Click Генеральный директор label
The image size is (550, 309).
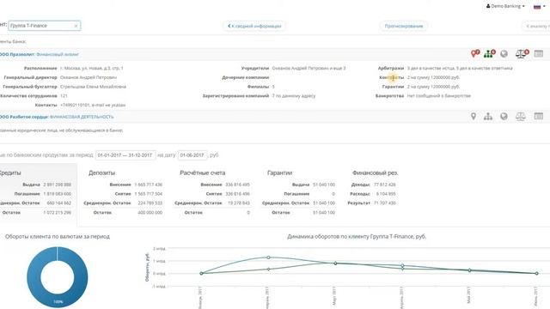[x=30, y=77]
